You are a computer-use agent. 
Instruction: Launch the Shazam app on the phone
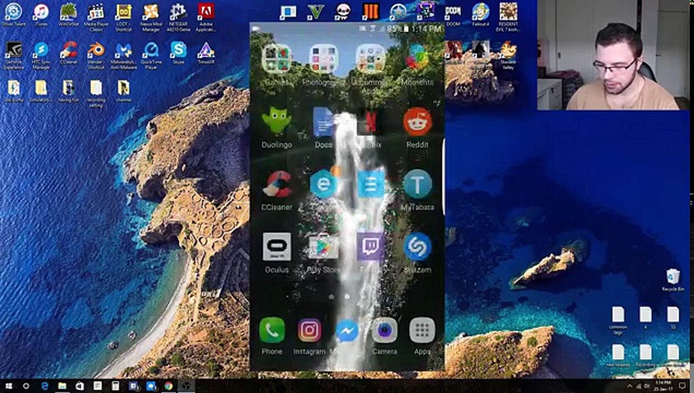tap(418, 247)
